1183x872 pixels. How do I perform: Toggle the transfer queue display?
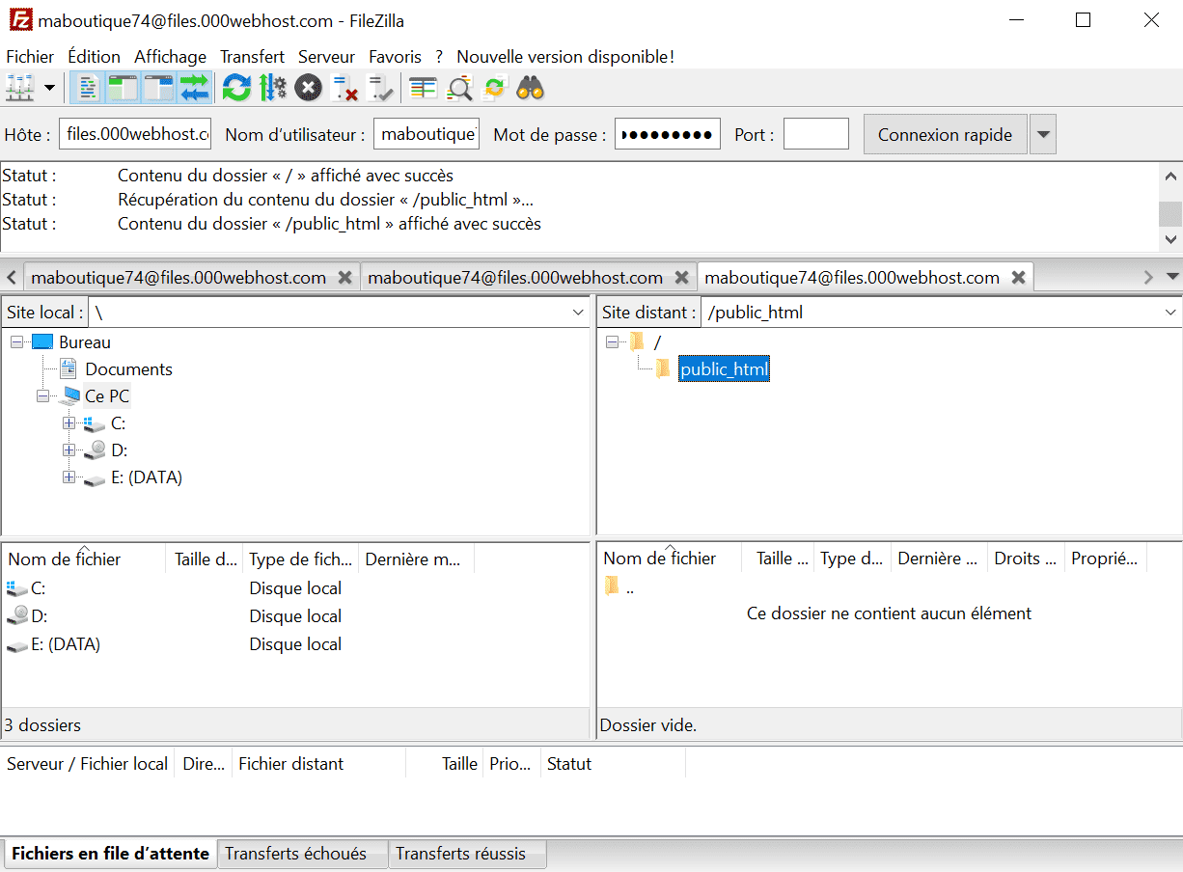tap(194, 89)
